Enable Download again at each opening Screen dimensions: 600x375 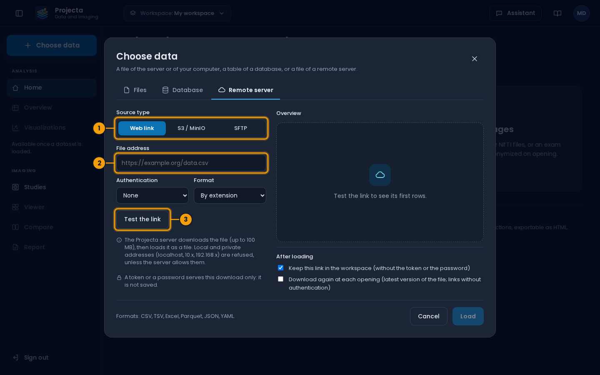(x=280, y=279)
